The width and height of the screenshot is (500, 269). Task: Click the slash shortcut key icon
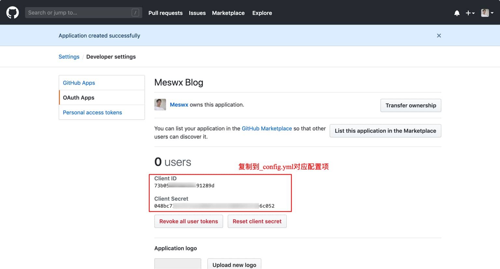point(135,13)
